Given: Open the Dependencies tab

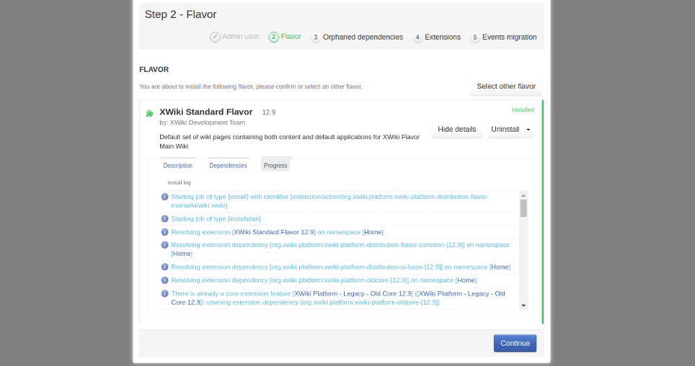Looking at the screenshot, I should click(x=228, y=165).
